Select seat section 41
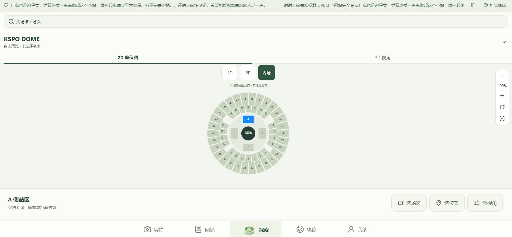The width and height of the screenshot is (512, 237). [213, 133]
